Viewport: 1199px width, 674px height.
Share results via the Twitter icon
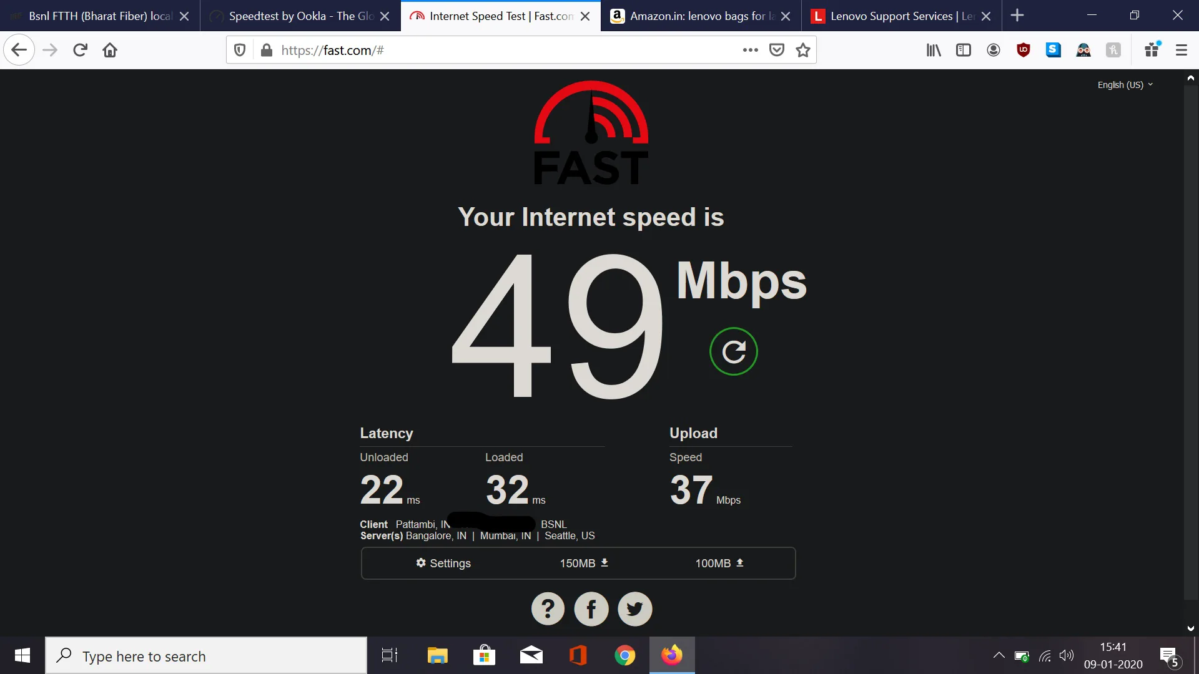(634, 608)
